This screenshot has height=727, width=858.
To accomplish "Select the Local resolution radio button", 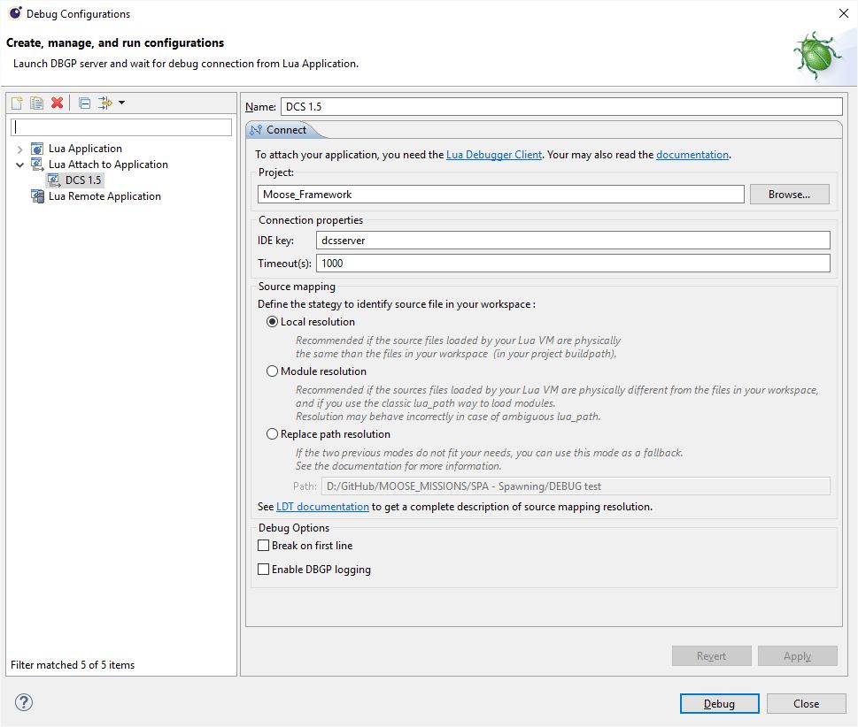I will tap(272, 322).
